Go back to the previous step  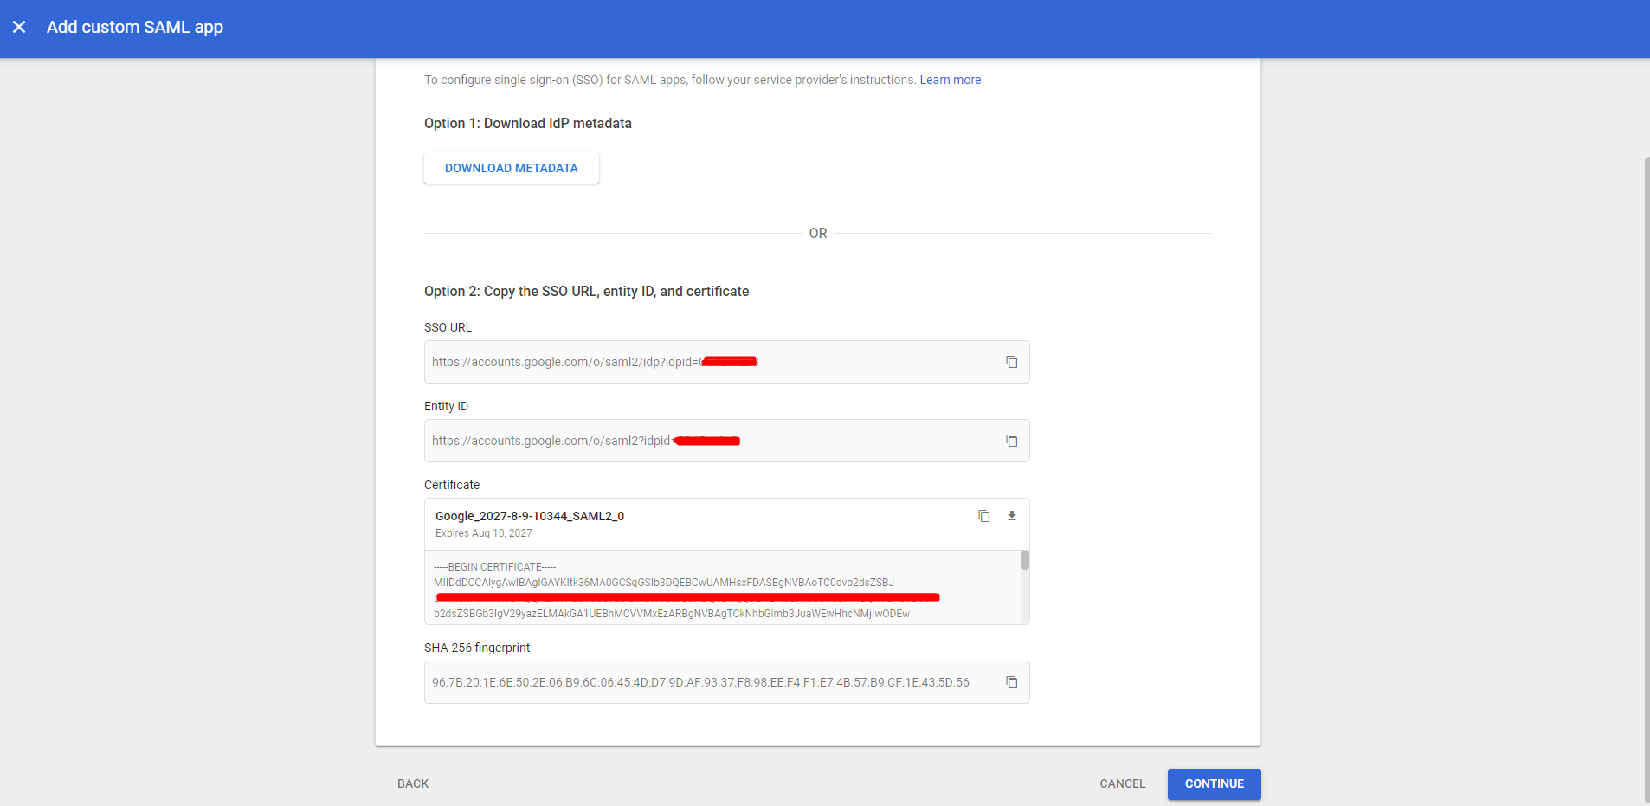click(413, 783)
